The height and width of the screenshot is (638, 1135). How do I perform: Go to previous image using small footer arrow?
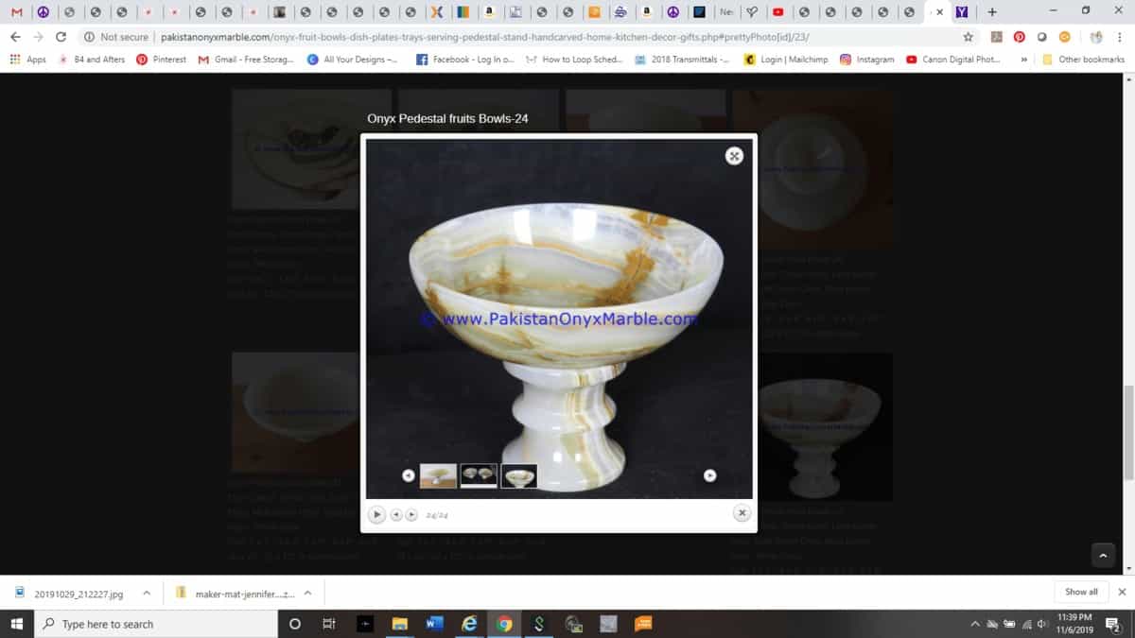(396, 514)
